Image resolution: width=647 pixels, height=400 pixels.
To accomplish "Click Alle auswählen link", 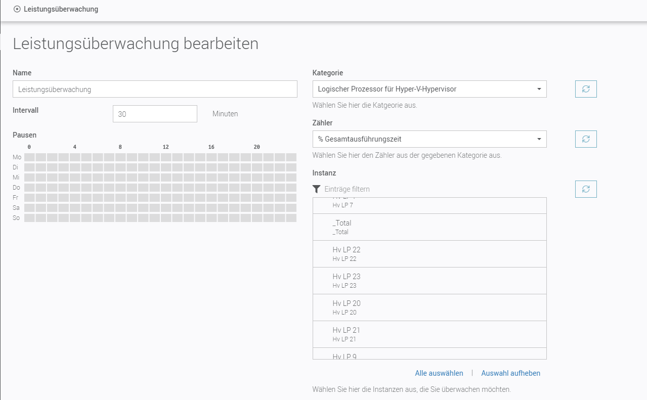I will click(x=439, y=373).
